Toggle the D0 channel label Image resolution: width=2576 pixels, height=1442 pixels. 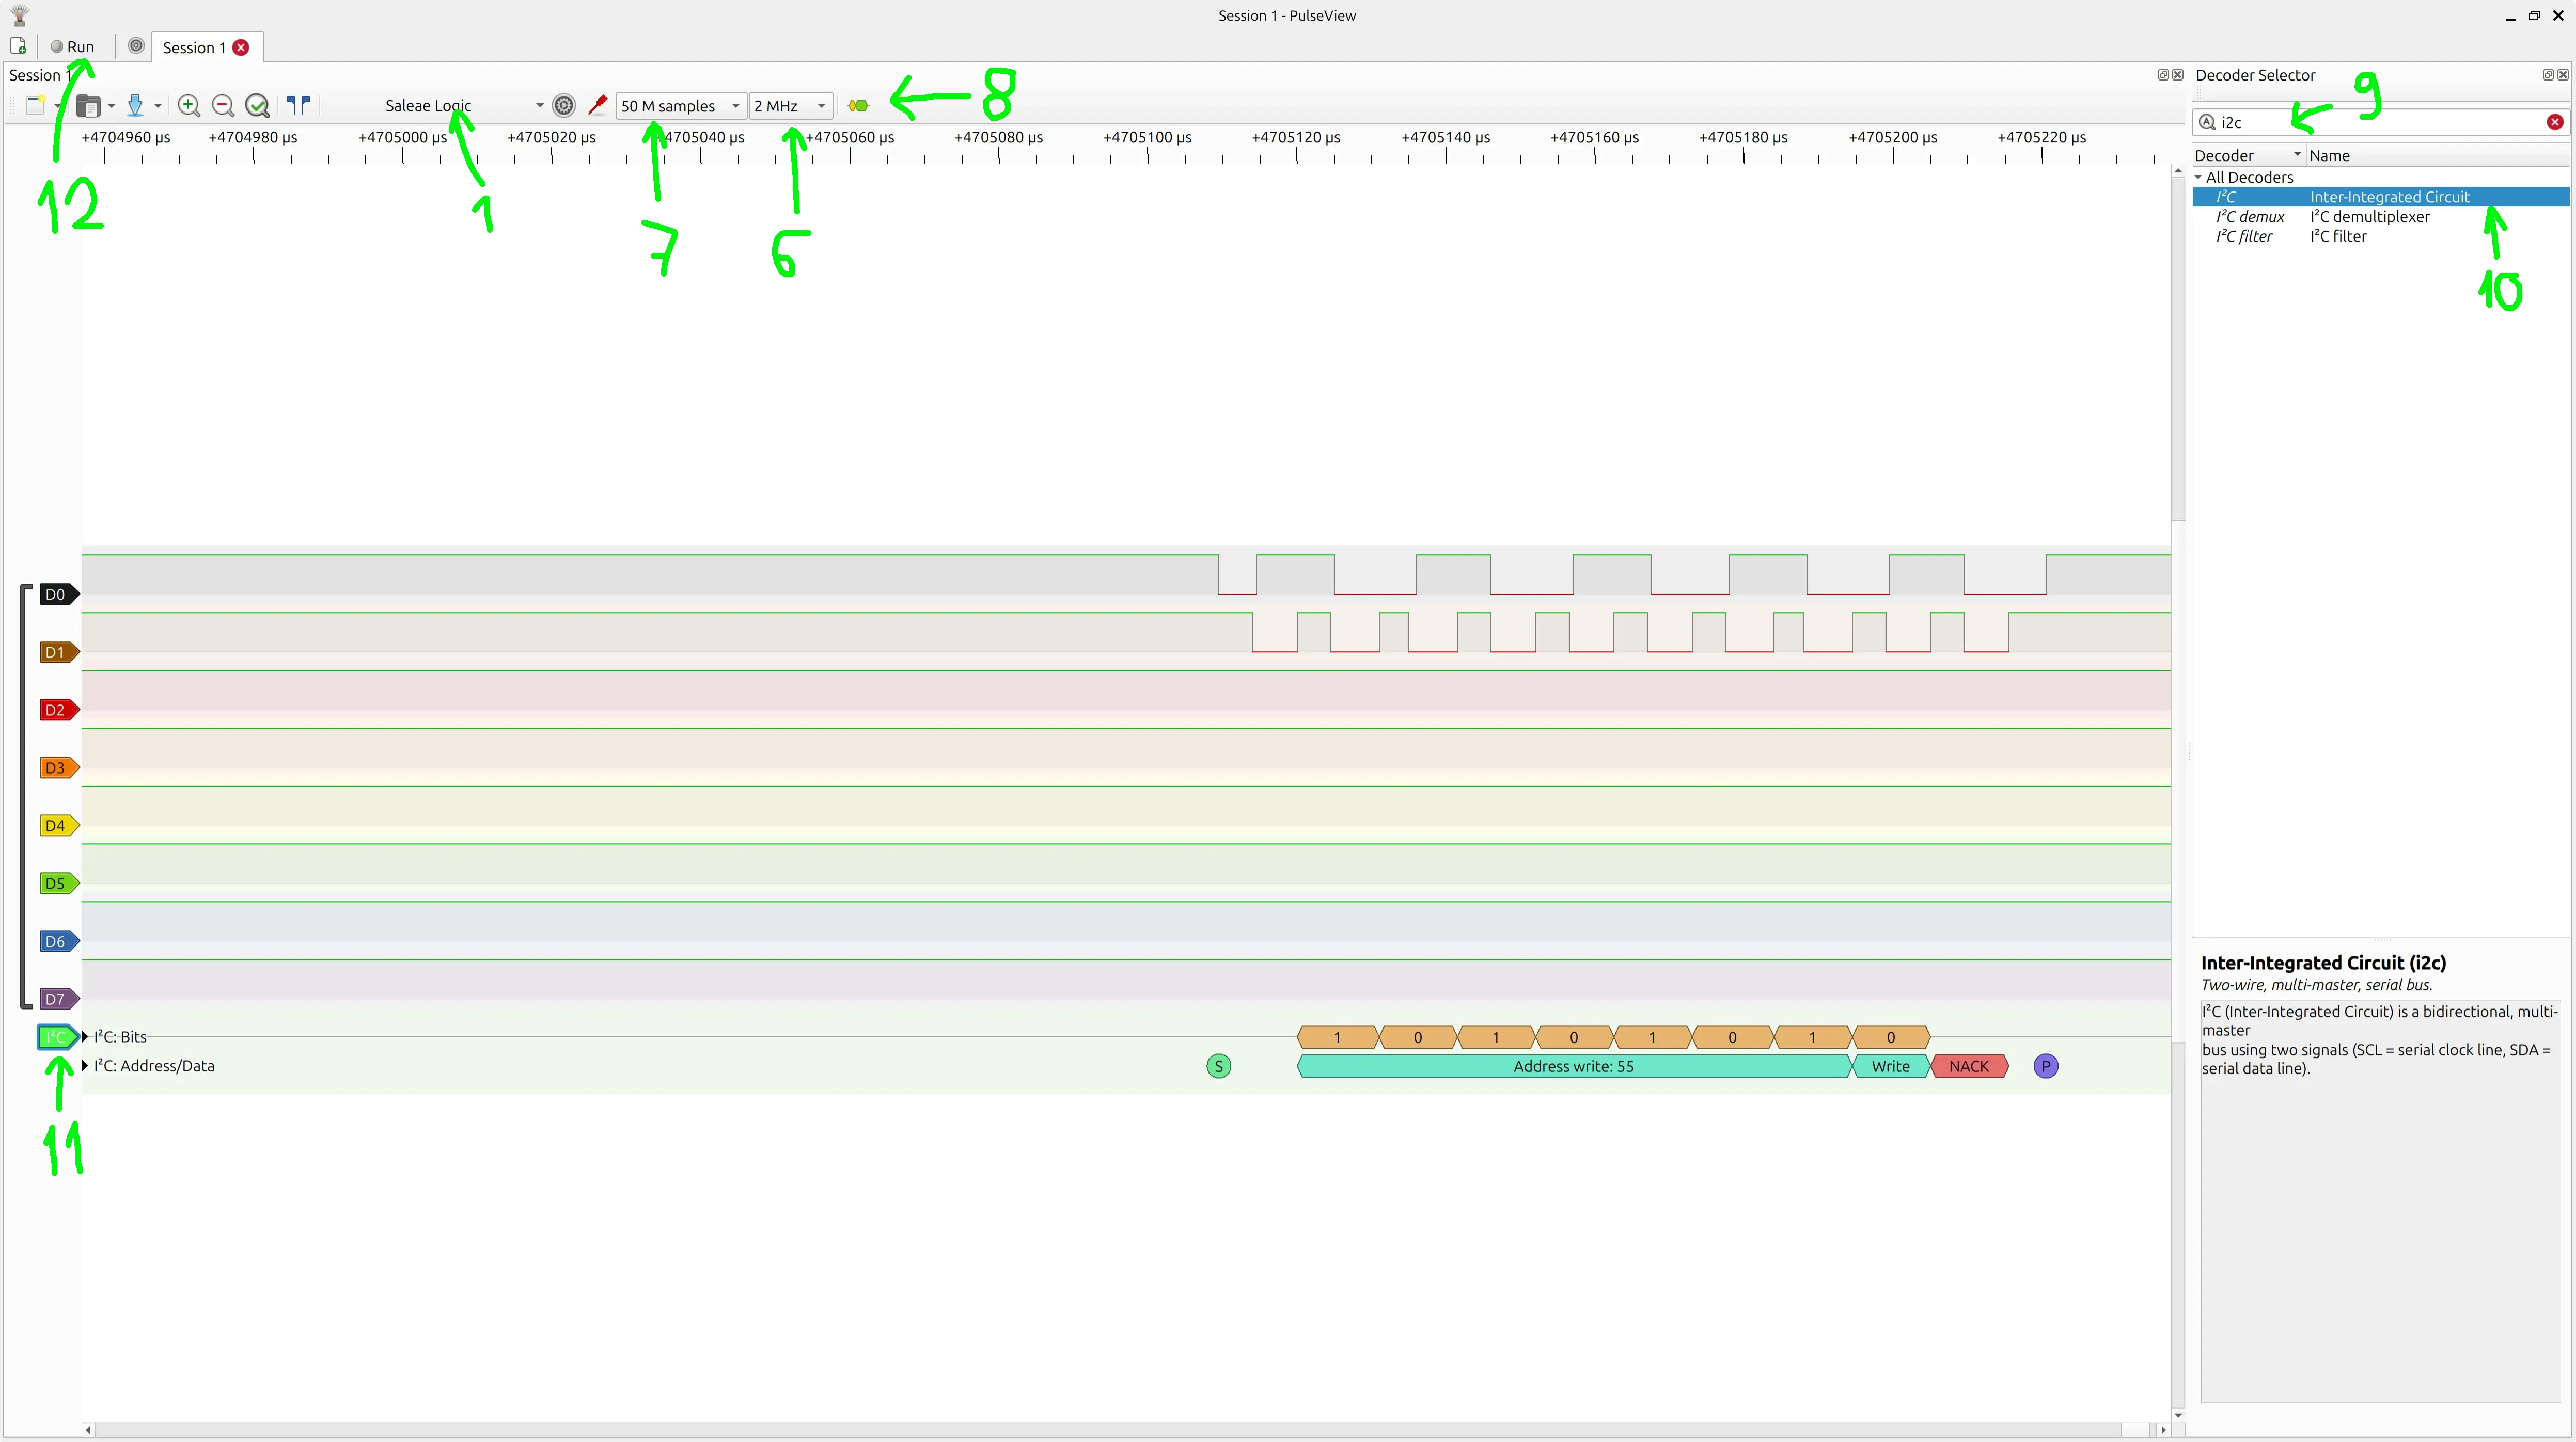coord(56,595)
